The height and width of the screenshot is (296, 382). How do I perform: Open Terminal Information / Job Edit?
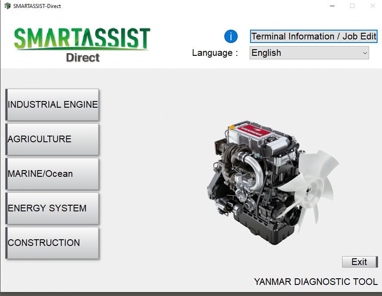click(314, 36)
